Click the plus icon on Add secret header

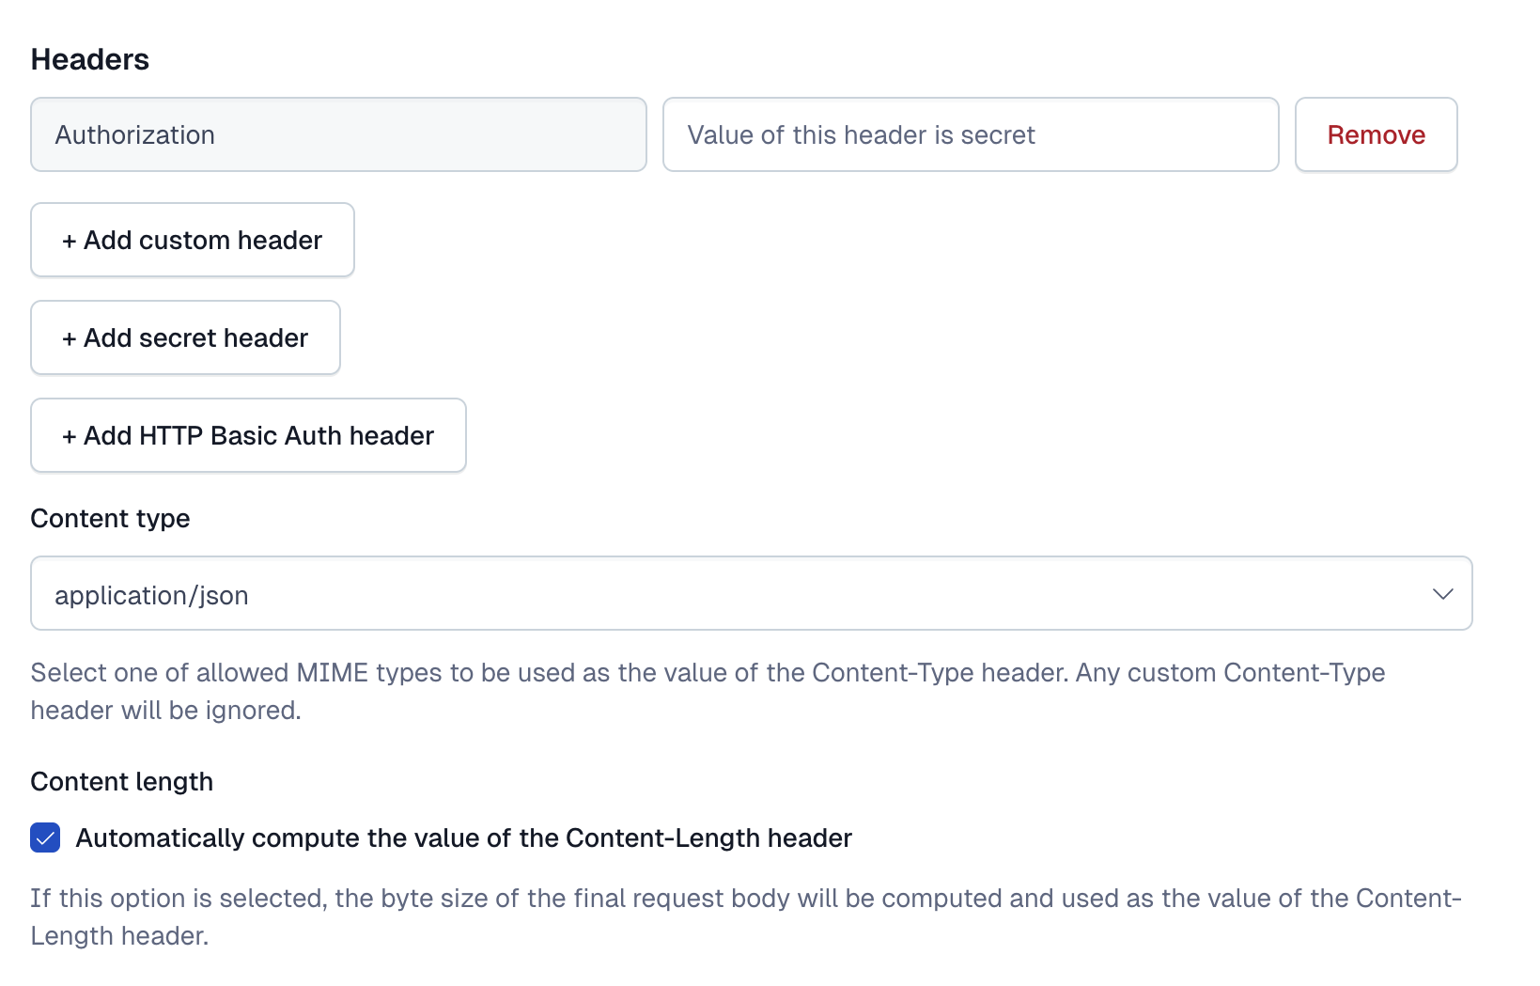click(69, 339)
